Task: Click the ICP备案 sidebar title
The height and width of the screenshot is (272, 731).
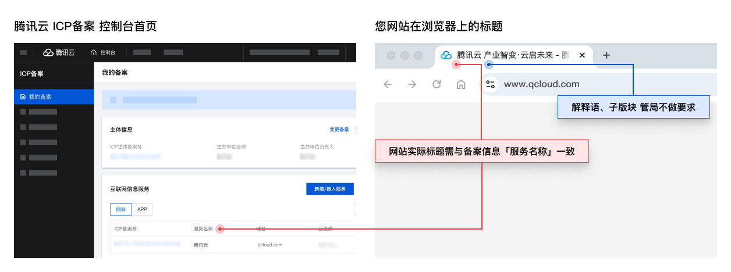Action: pos(32,74)
